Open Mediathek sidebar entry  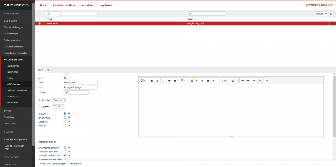click(x=13, y=103)
